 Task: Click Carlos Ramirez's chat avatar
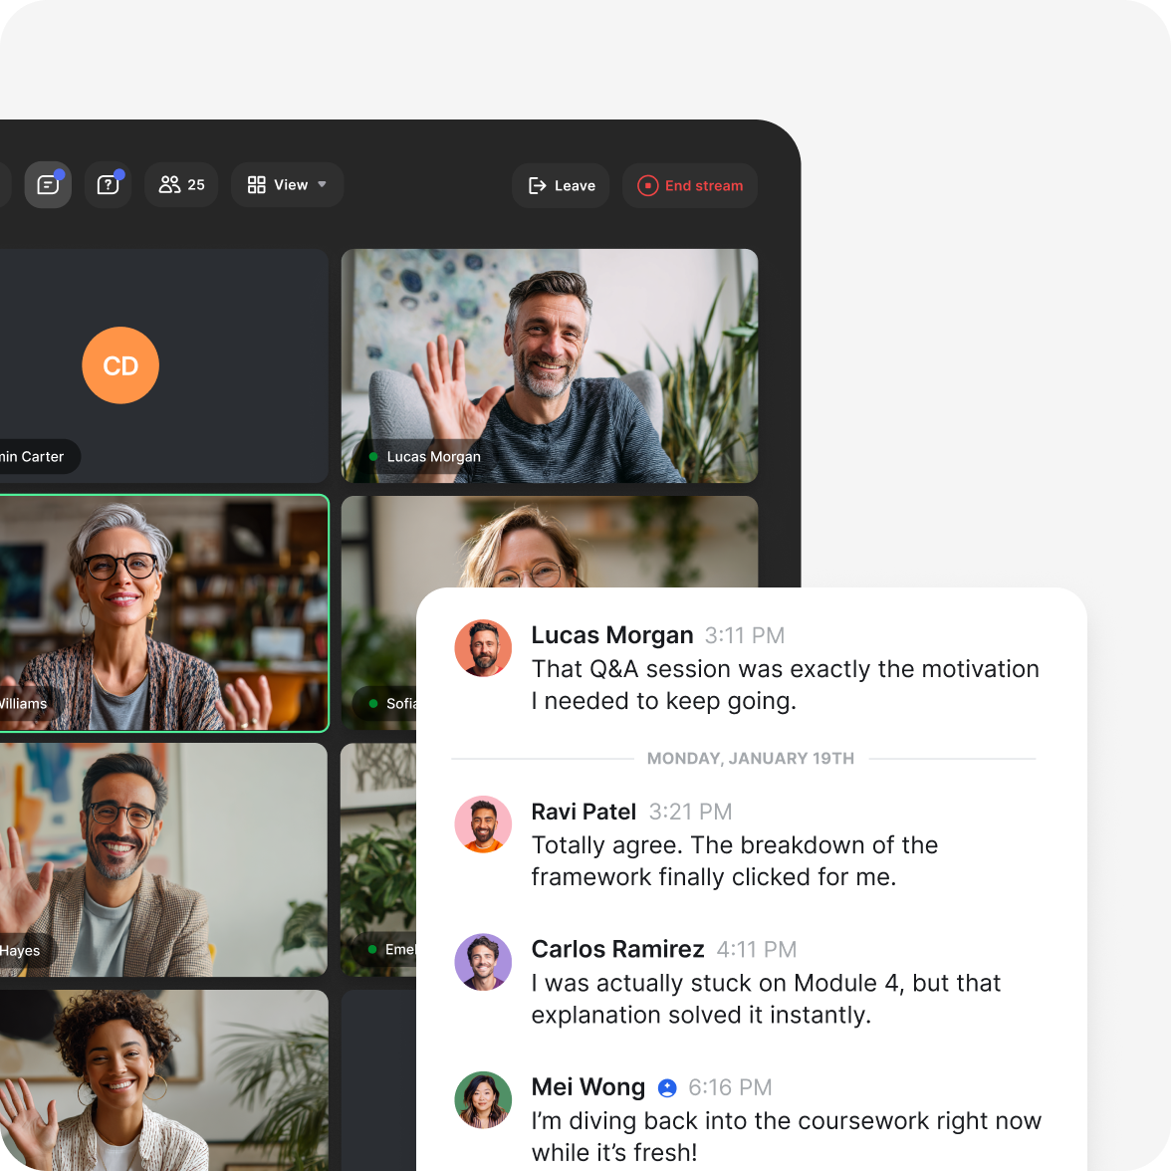pos(483,962)
